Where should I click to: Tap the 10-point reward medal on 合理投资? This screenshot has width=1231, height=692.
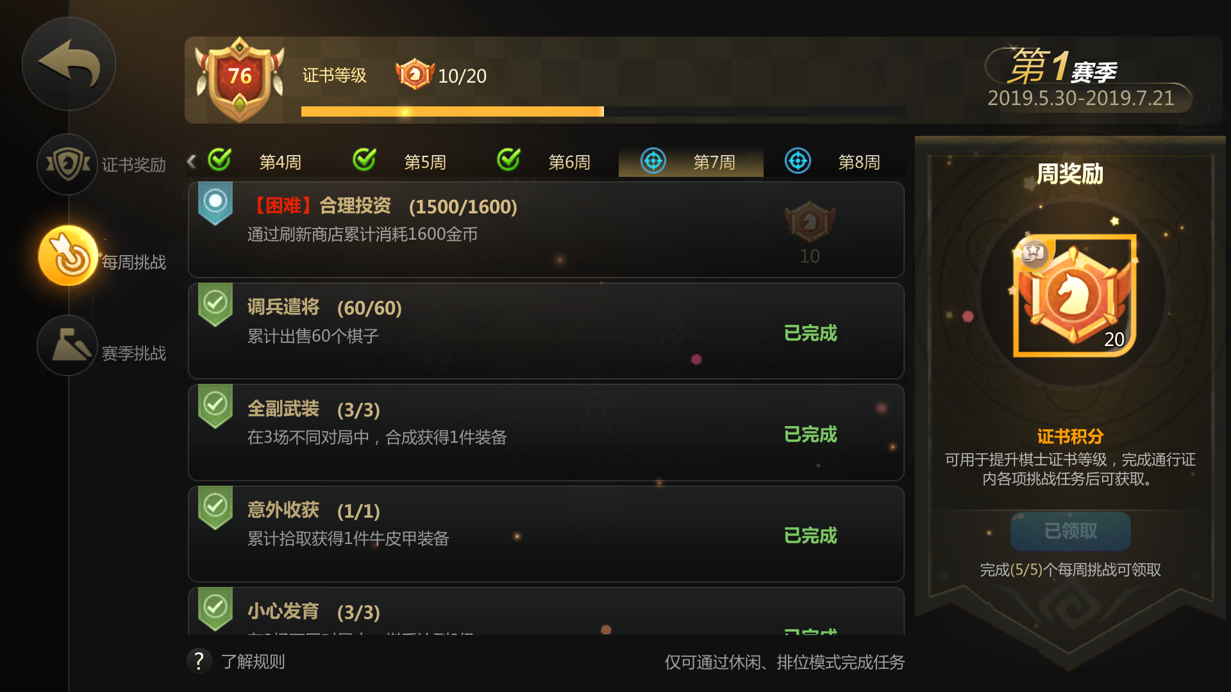(810, 222)
